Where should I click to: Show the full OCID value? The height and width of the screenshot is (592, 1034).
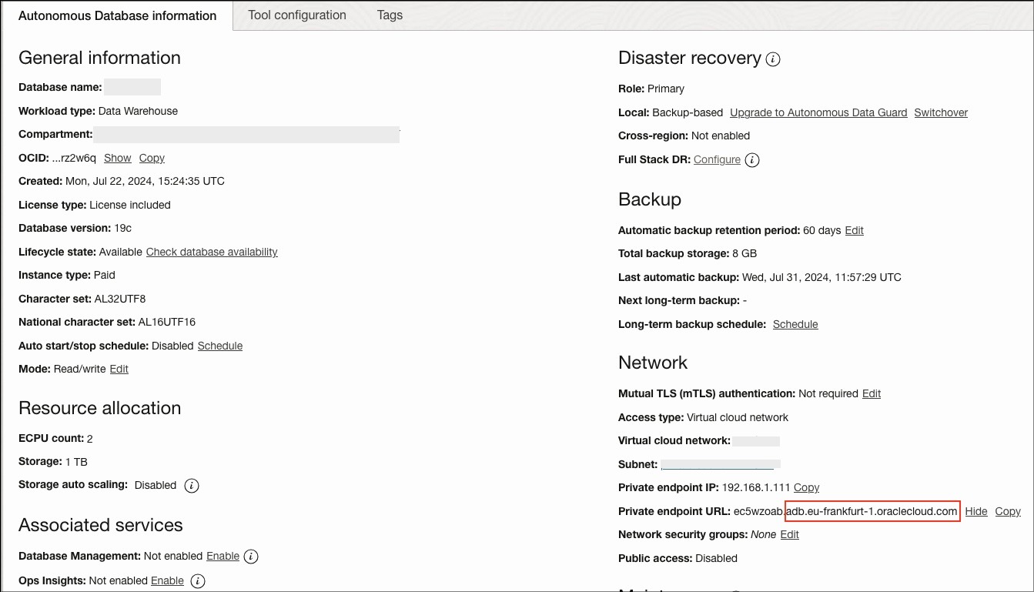pyautogui.click(x=117, y=158)
